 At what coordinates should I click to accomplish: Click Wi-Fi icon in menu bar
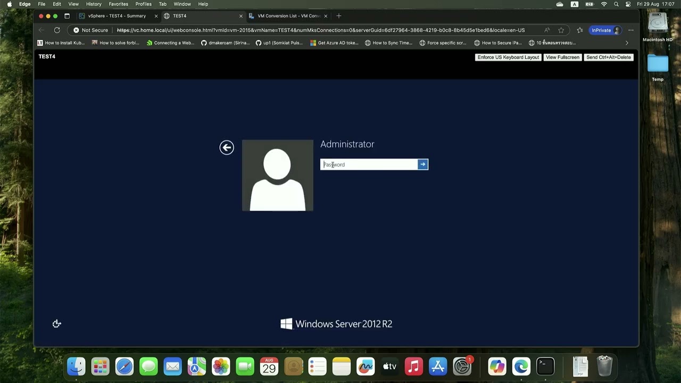(604, 4)
